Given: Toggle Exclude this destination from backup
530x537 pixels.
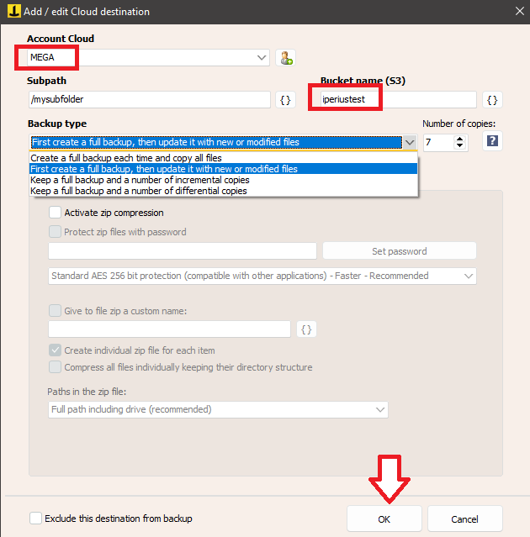Looking at the screenshot, I should coord(35,519).
